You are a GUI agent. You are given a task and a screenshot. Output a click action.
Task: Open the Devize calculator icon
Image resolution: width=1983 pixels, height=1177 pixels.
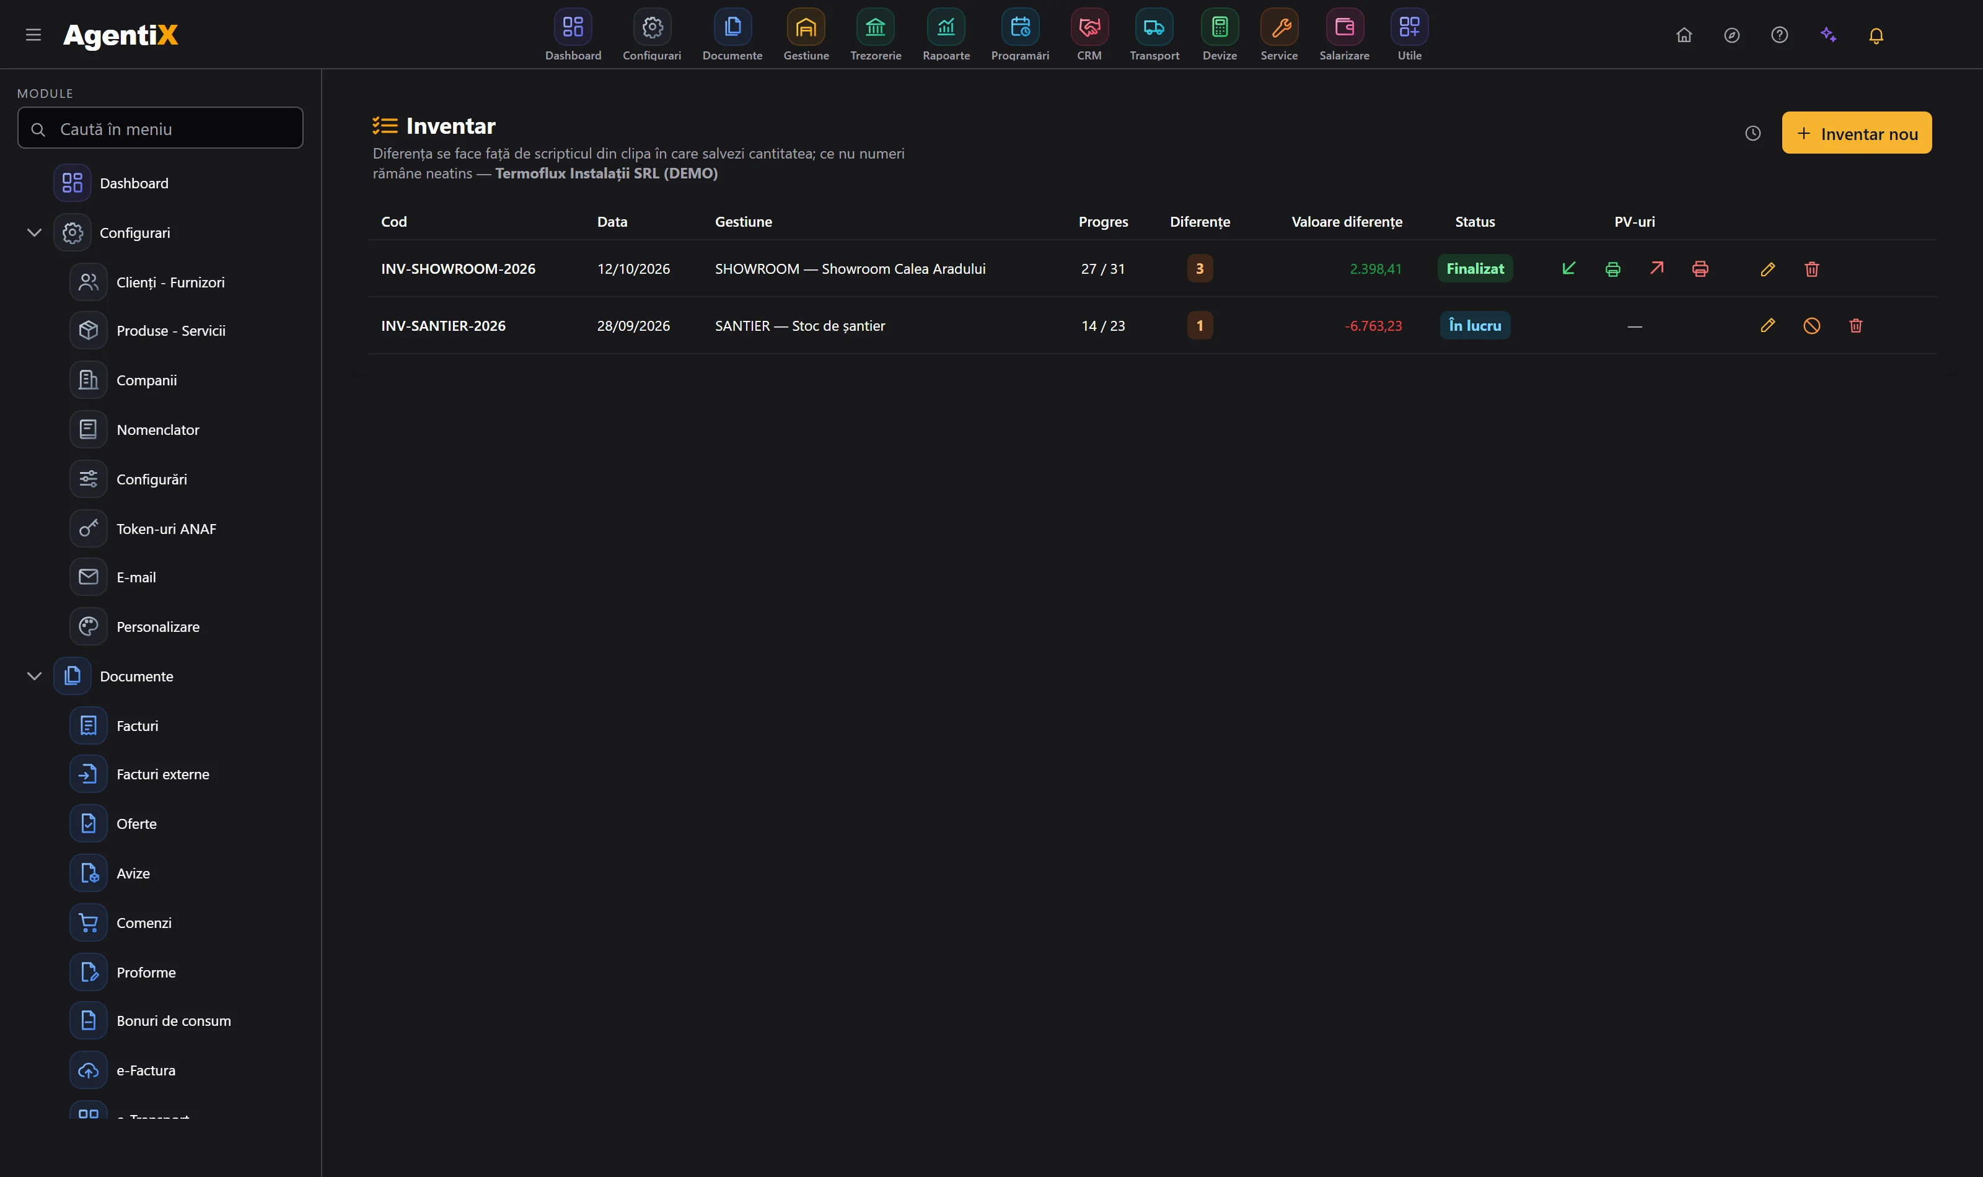pyautogui.click(x=1219, y=27)
